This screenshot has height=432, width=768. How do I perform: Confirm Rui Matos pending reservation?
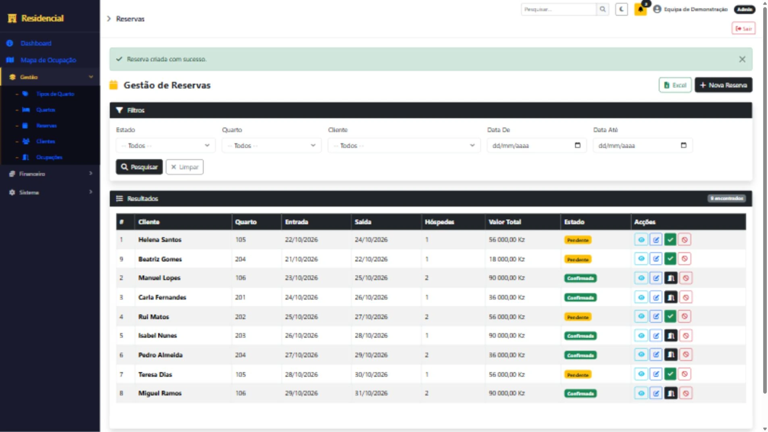(x=670, y=316)
